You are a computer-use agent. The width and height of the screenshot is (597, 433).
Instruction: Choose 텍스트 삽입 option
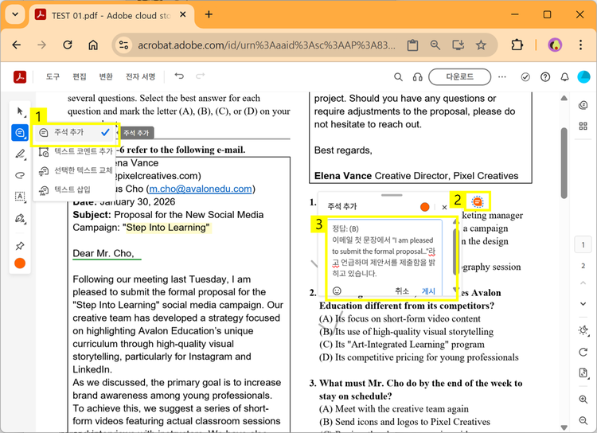(72, 189)
